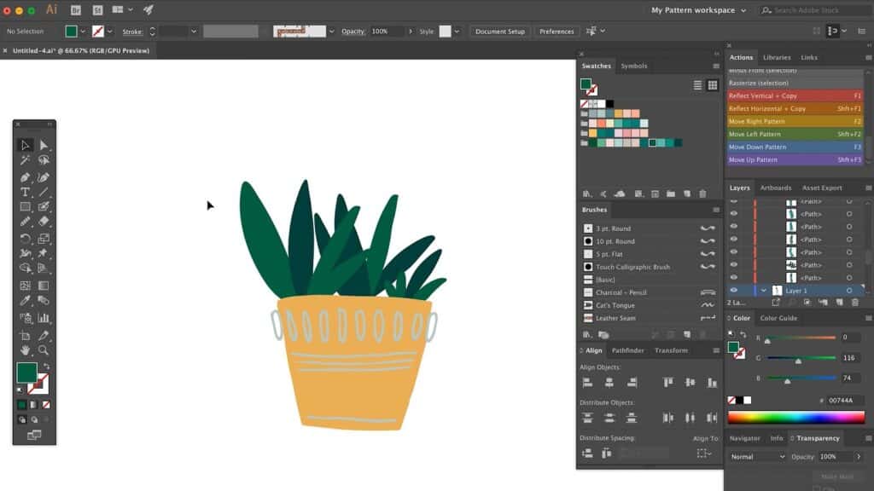Open the Normal blending mode dropdown
This screenshot has height=491, width=874.
pyautogui.click(x=757, y=457)
